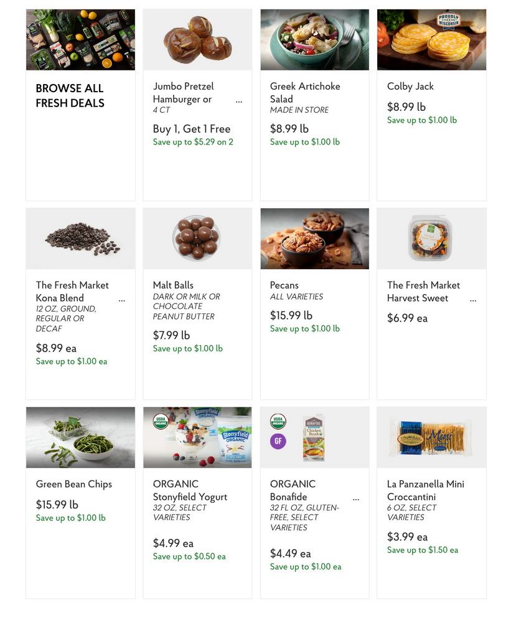Open the Pecans product photo

[315, 239]
